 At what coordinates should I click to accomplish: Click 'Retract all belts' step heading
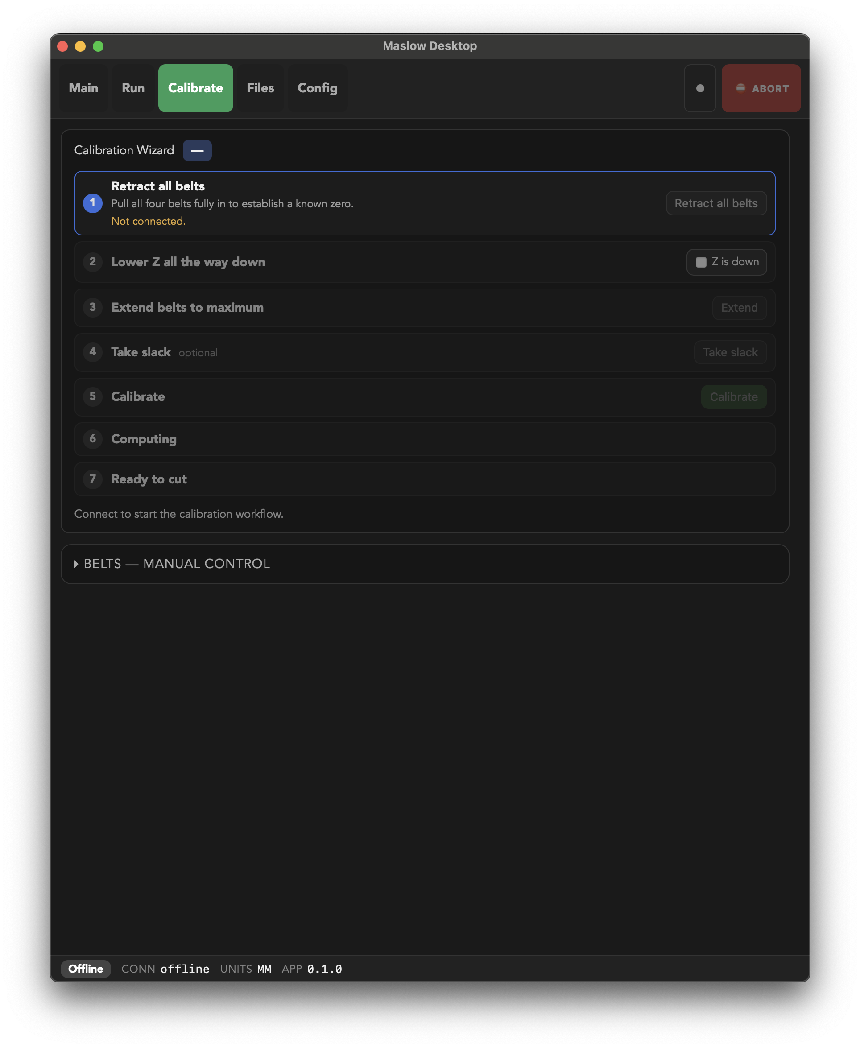coord(158,186)
